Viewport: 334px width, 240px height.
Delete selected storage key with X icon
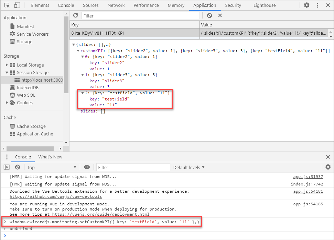[x=219, y=15]
